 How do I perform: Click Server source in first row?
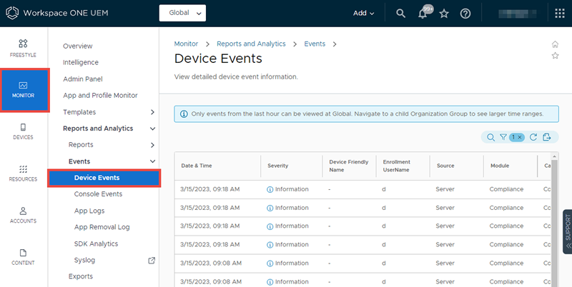pos(445,189)
